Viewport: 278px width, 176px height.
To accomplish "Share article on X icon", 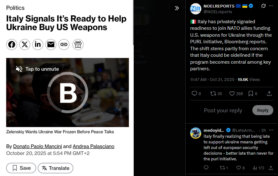I will pos(25,45).
